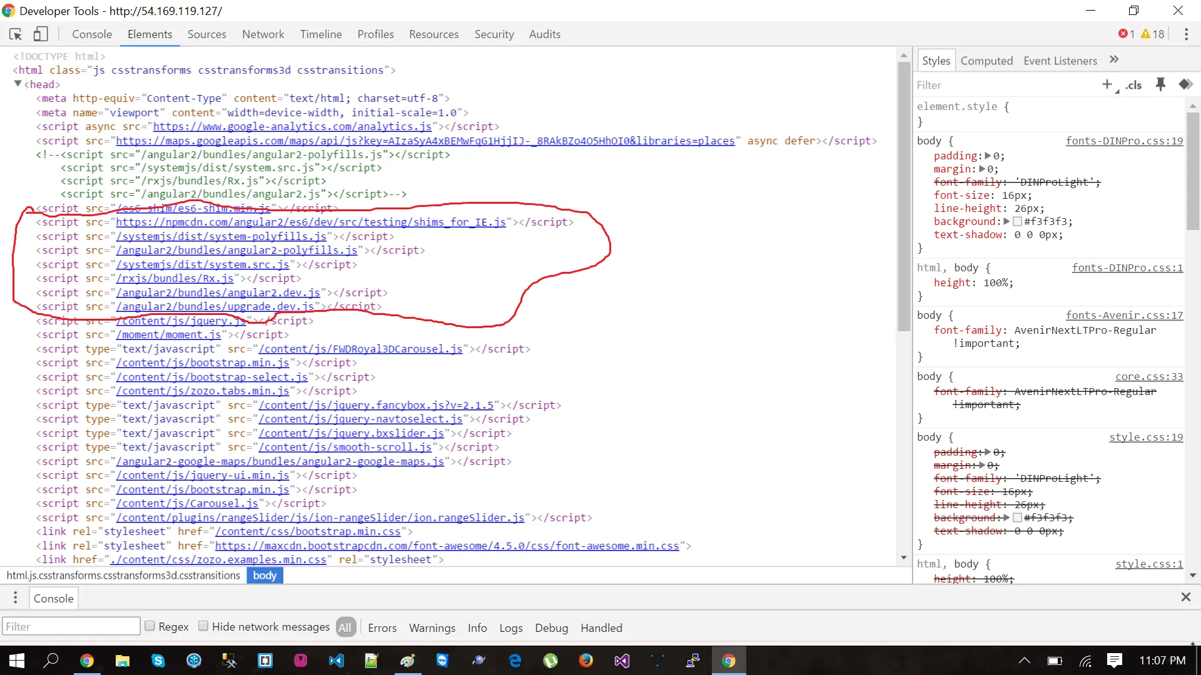Click the yellow warnings count icon

point(1145,34)
